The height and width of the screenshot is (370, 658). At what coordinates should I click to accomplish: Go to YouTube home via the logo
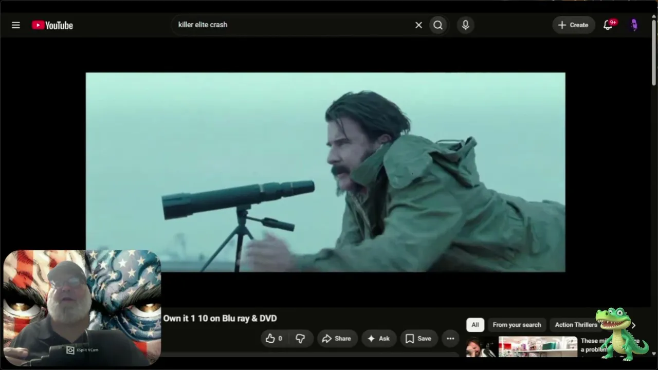coord(52,25)
